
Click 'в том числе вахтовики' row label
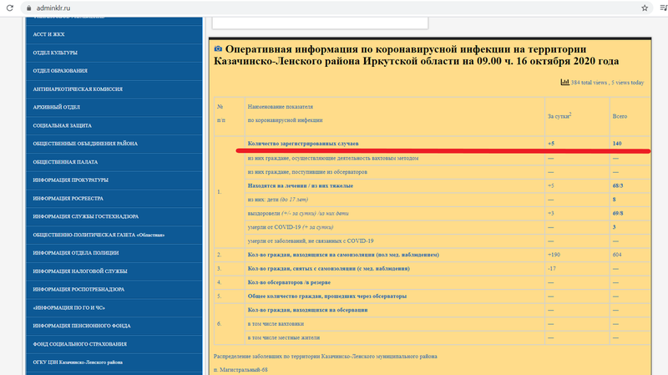click(276, 324)
